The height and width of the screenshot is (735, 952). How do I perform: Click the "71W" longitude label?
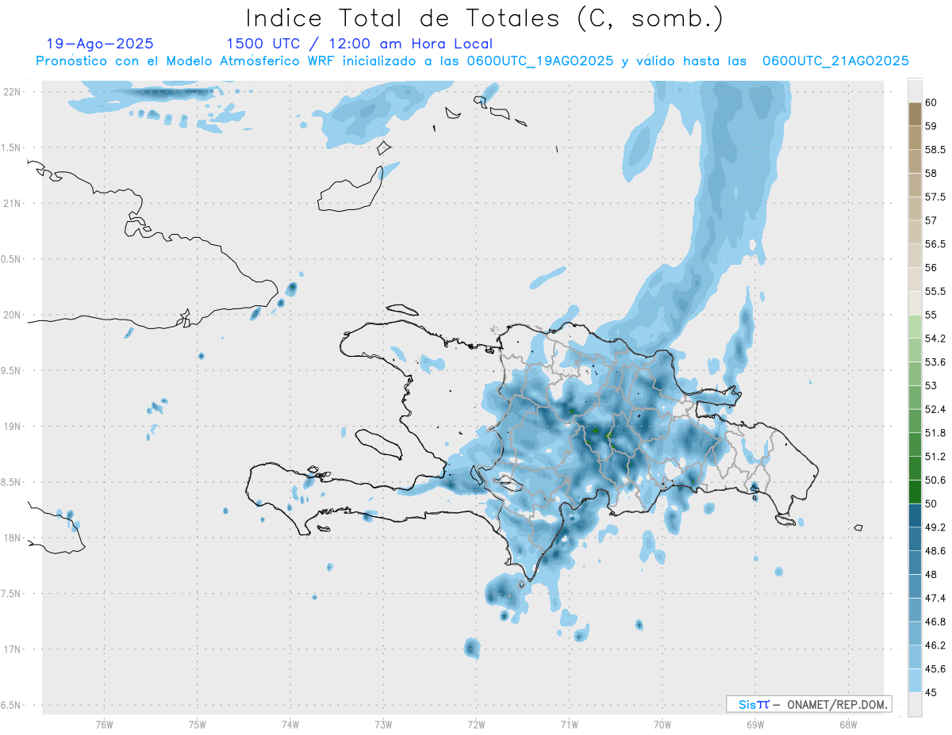point(569,723)
